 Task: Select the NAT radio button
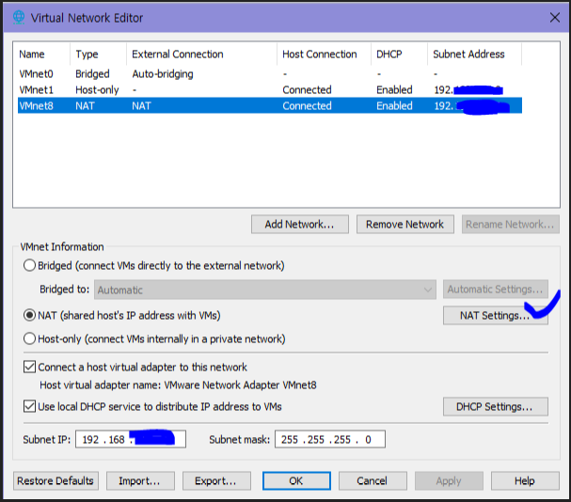[x=29, y=315]
